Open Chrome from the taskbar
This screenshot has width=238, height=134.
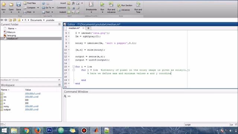(26, 131)
